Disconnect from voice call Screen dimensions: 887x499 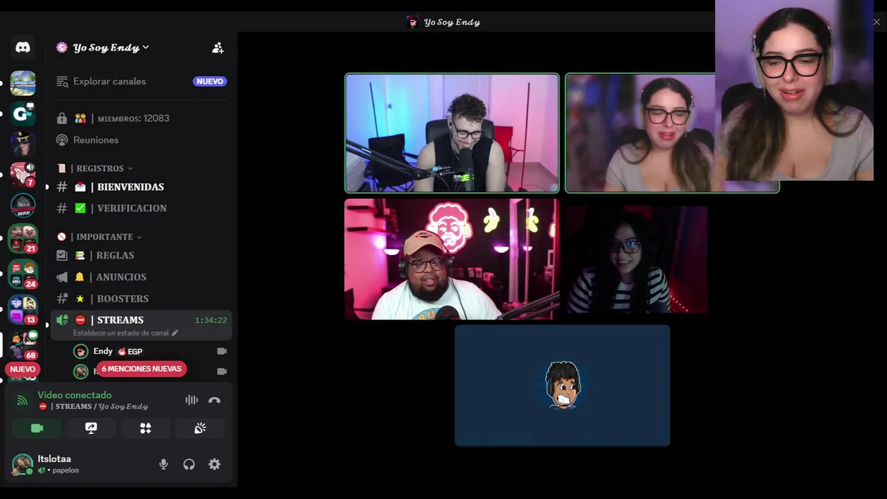point(214,400)
